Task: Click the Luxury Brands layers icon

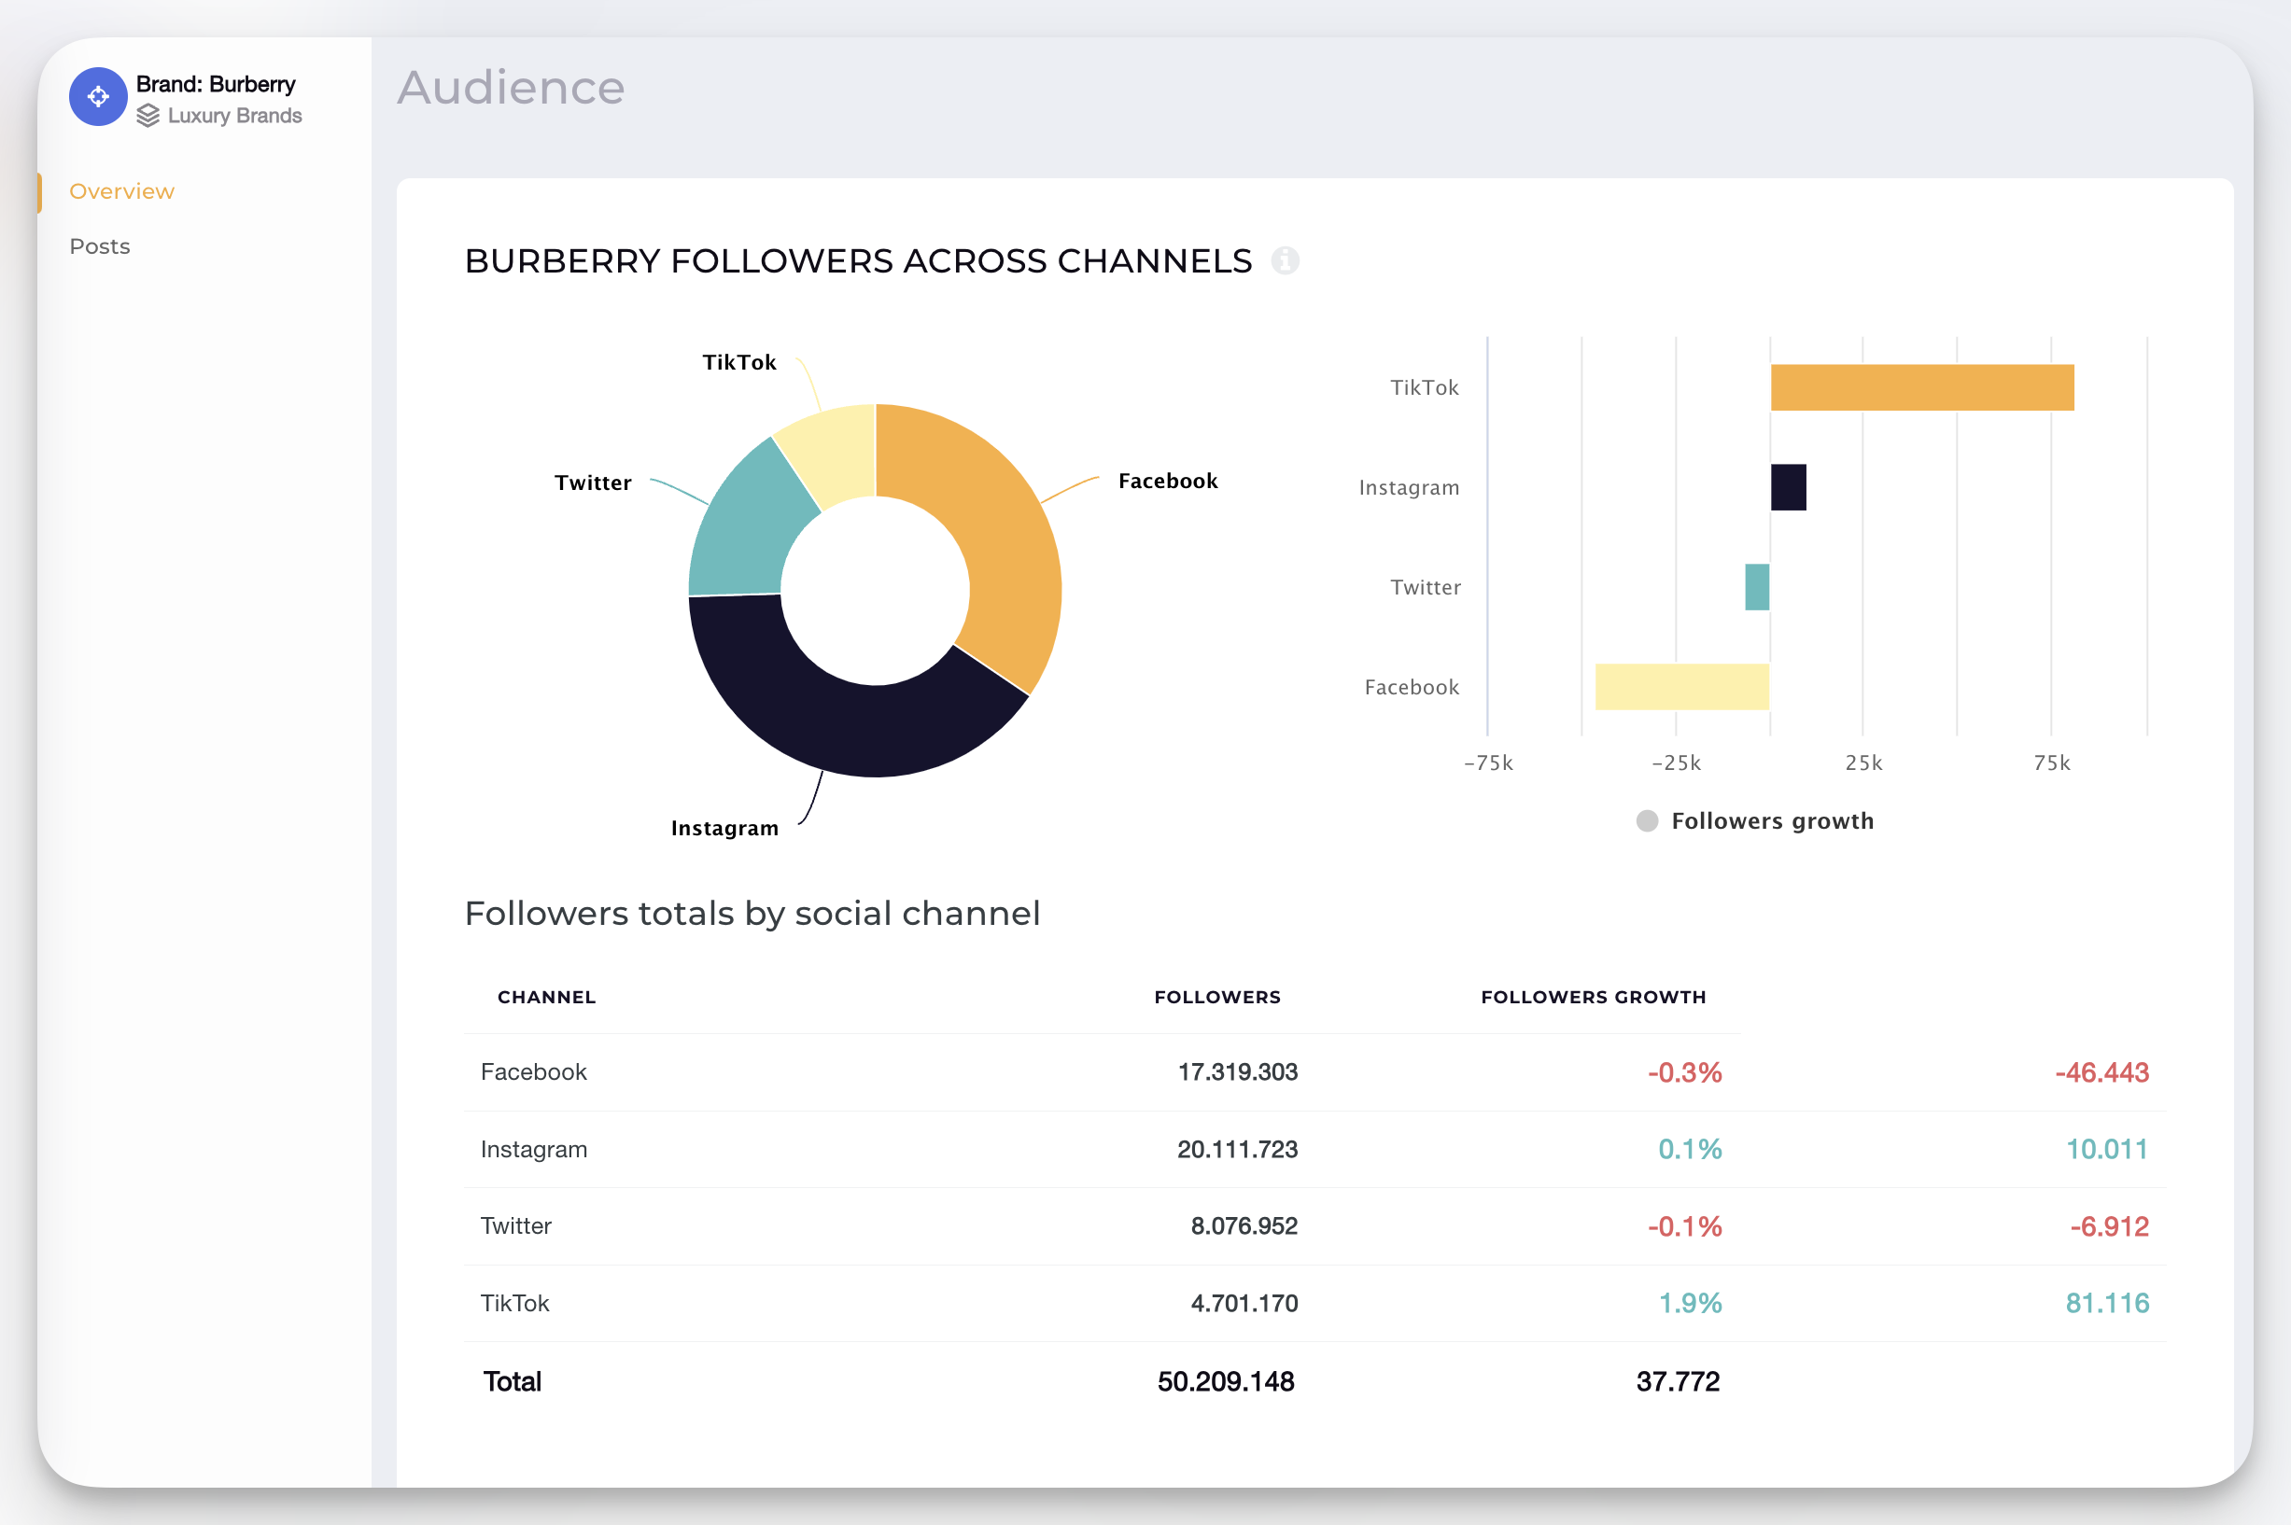Action: click(148, 116)
